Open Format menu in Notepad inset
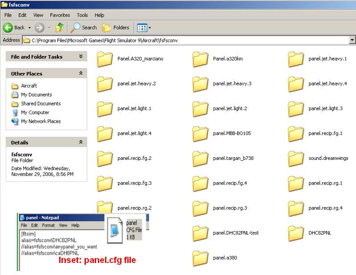 49,225
